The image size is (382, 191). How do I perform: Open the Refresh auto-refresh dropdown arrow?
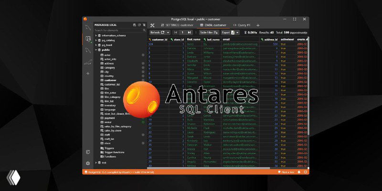[x=168, y=32]
